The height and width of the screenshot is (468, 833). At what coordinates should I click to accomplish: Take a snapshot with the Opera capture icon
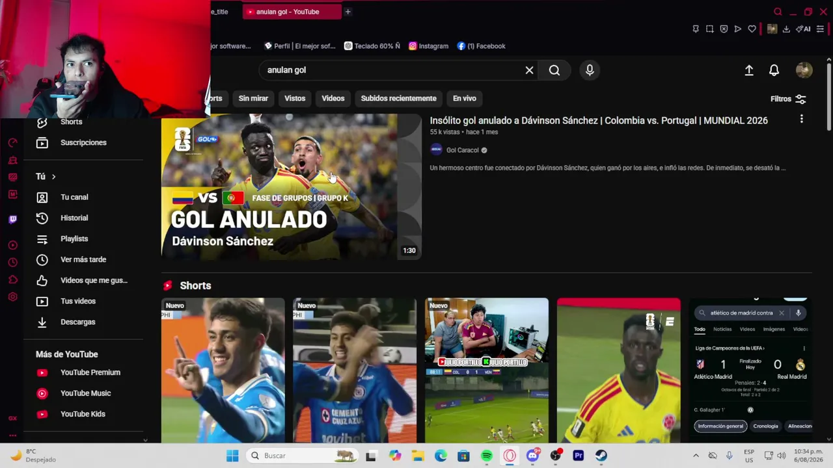[709, 29]
